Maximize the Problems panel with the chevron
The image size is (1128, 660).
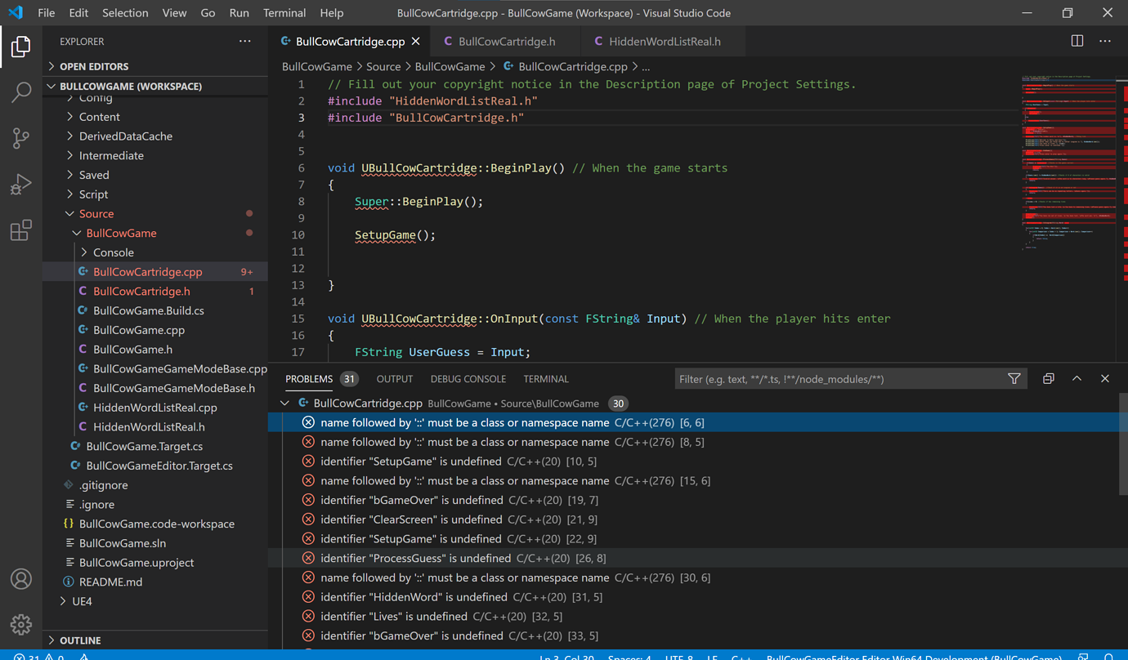1077,378
